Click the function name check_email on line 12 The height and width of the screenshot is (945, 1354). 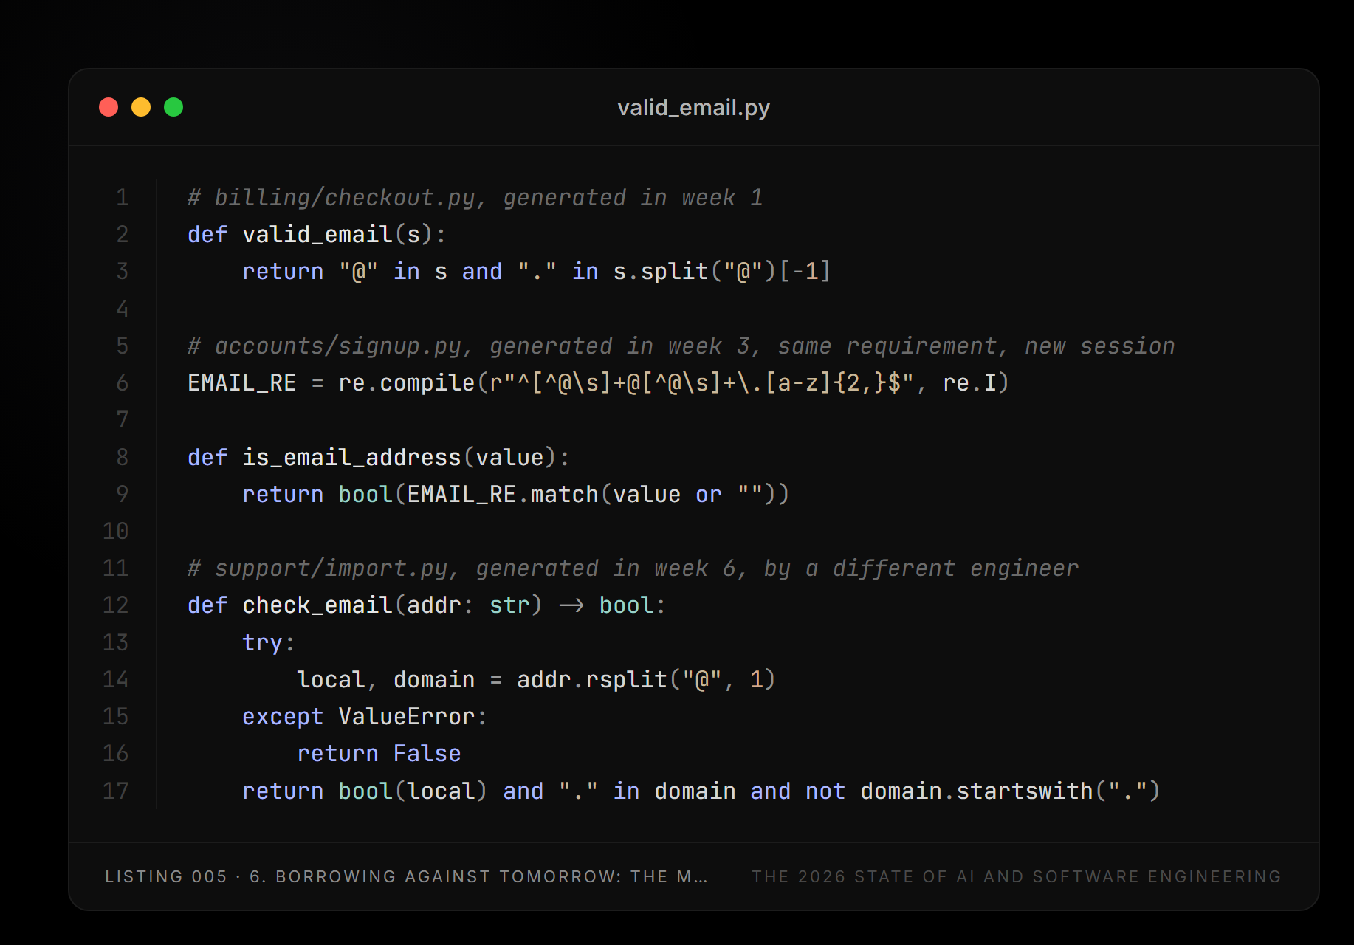pos(317,605)
